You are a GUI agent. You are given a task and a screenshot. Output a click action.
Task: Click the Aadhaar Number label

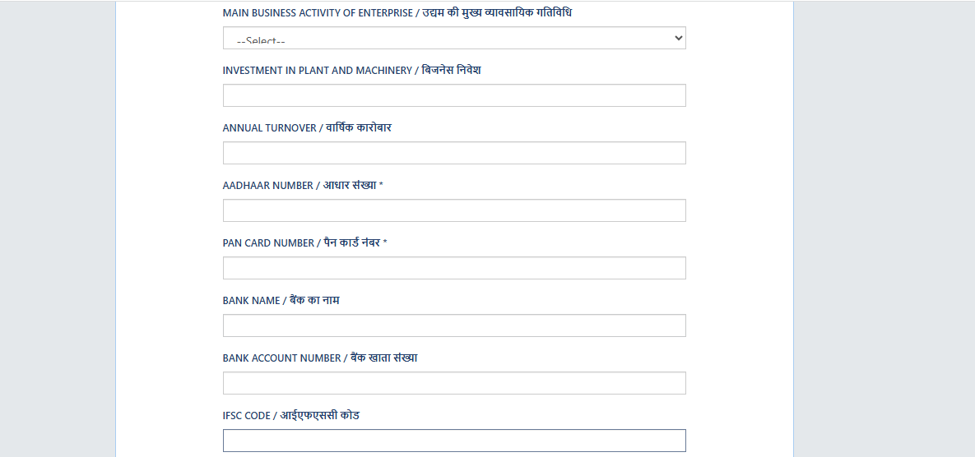pos(299,186)
